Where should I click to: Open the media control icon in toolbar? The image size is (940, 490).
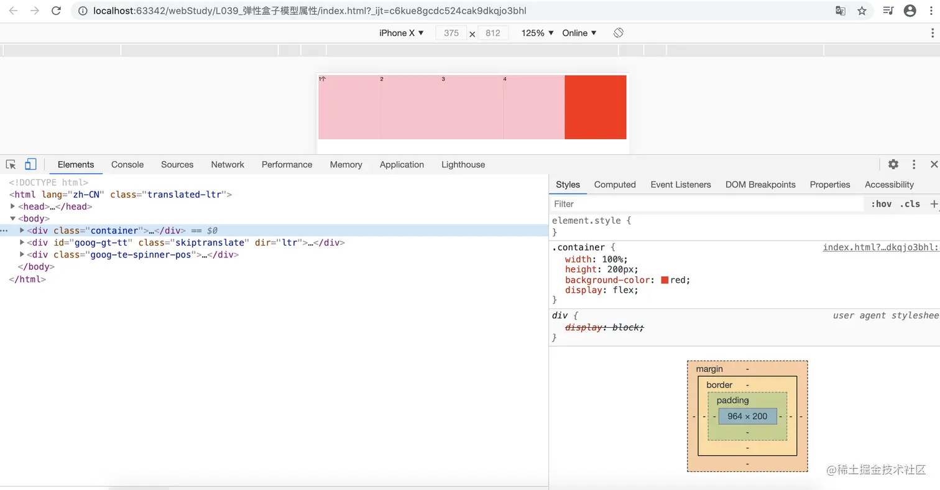pyautogui.click(x=888, y=11)
